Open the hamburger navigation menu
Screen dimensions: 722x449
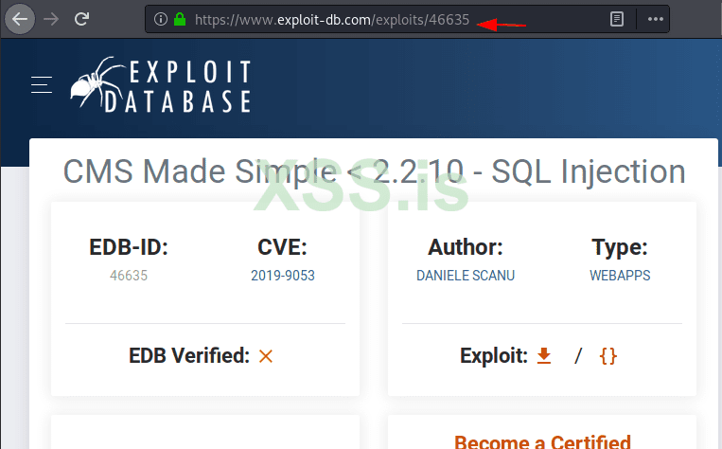pyautogui.click(x=42, y=85)
